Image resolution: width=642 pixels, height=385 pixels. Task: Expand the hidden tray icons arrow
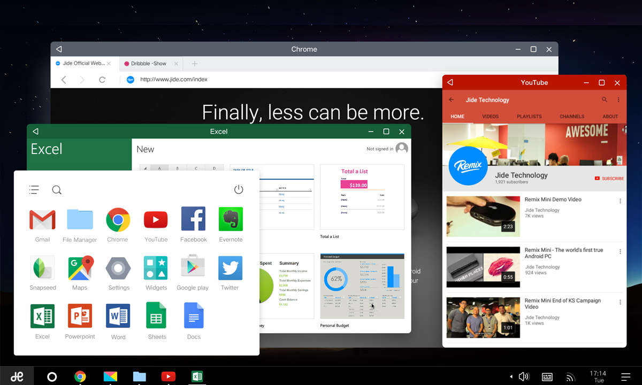(511, 376)
